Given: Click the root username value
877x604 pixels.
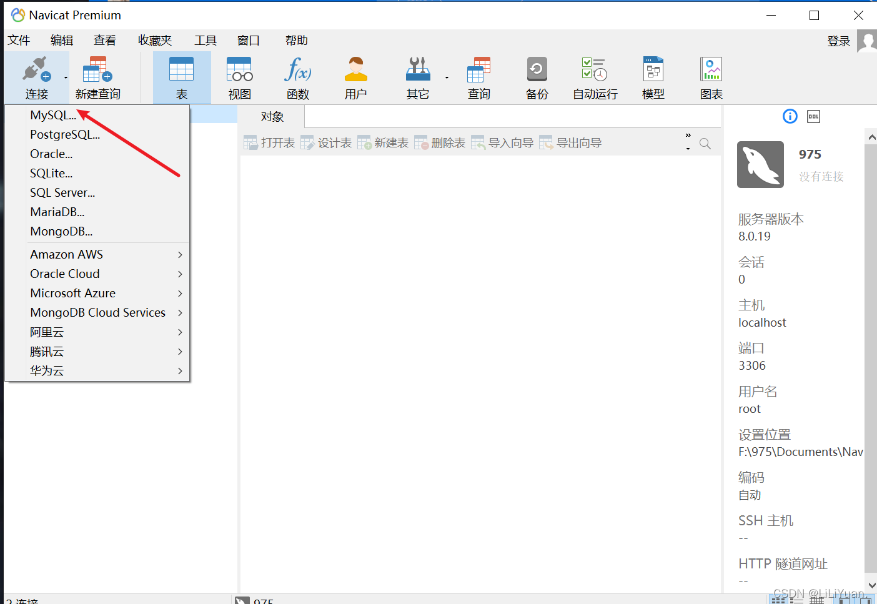Looking at the screenshot, I should point(750,409).
